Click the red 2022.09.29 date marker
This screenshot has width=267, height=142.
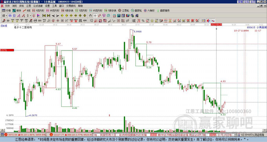[216, 25]
